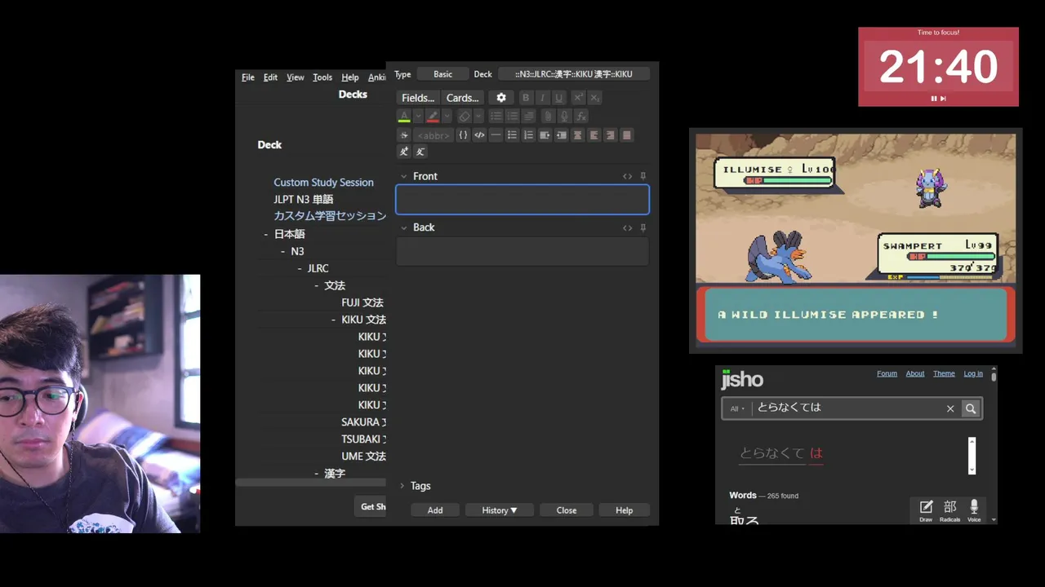Click the Cards... button
Image resolution: width=1045 pixels, height=587 pixels.
pyautogui.click(x=463, y=98)
